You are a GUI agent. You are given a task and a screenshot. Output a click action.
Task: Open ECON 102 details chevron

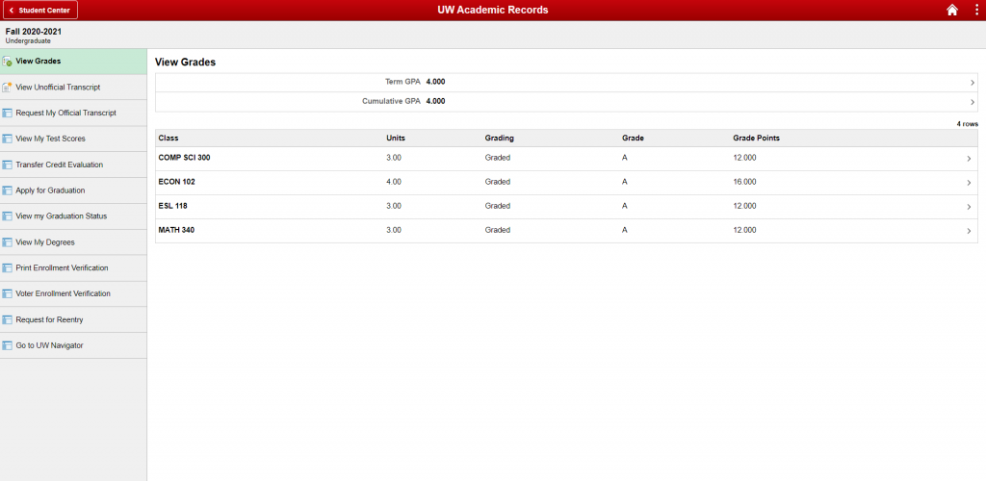pyautogui.click(x=969, y=183)
